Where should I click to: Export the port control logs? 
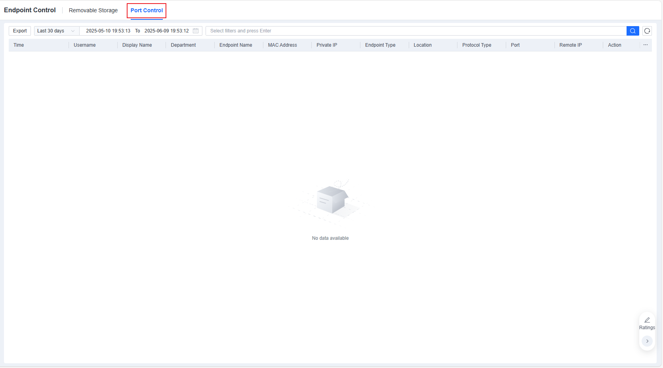coord(20,31)
